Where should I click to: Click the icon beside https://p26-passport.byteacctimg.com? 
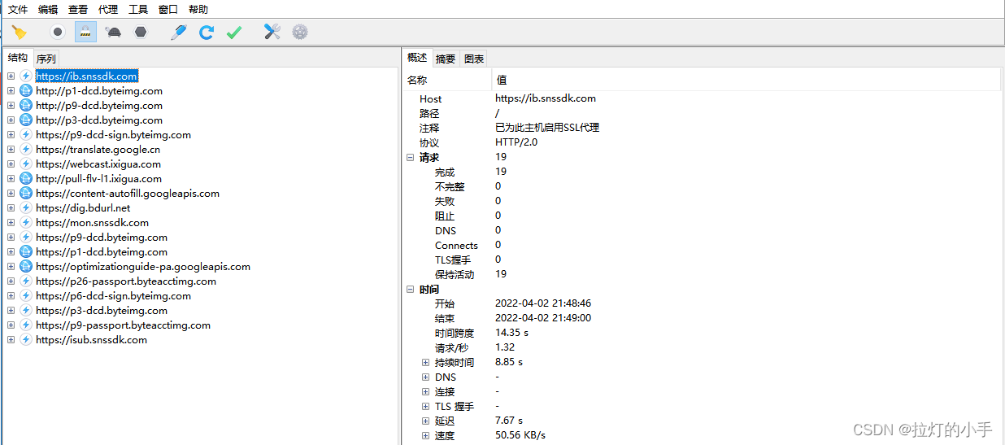(25, 281)
